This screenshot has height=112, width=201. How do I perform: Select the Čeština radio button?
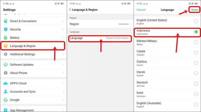point(196,63)
